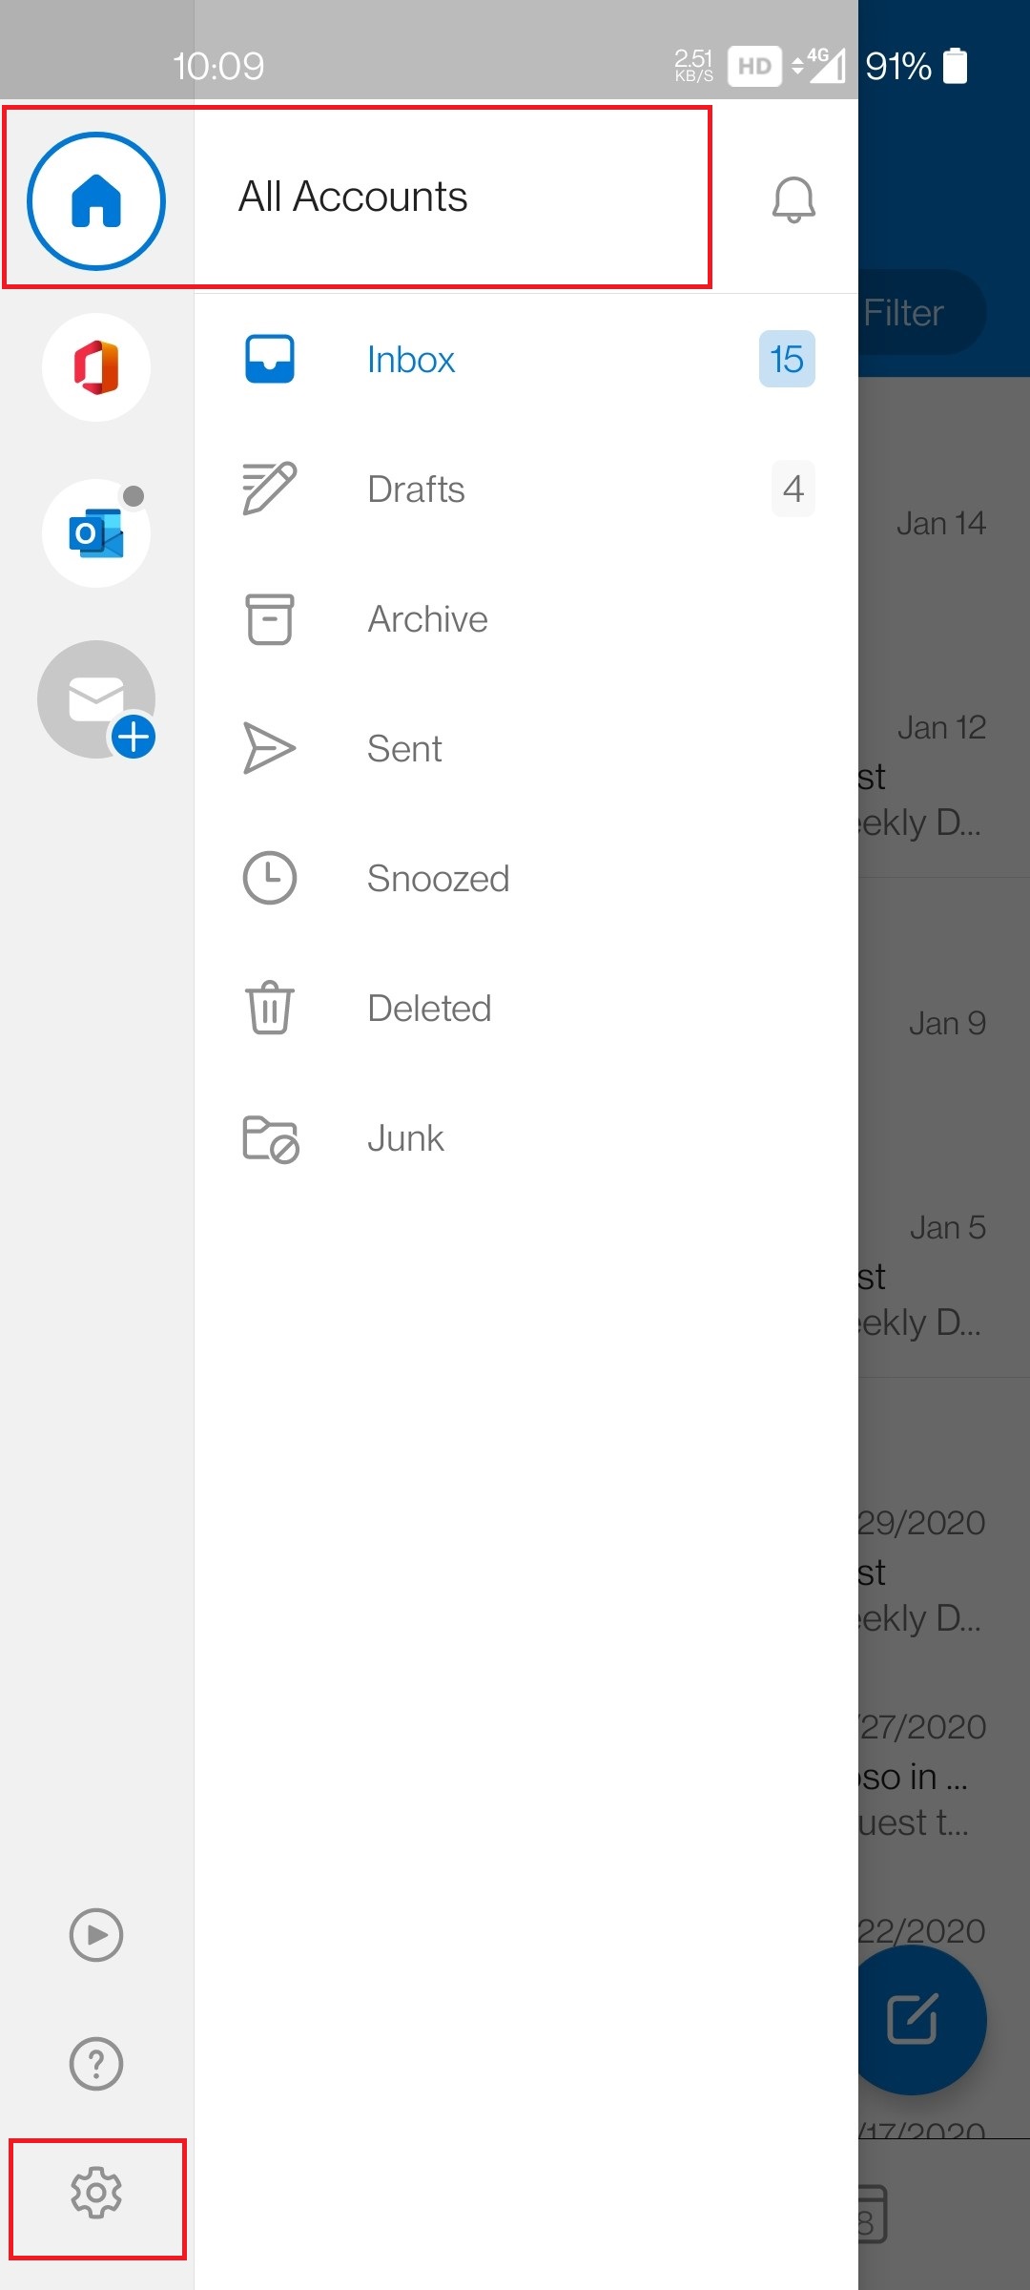Open the Snoozed folder
The width and height of the screenshot is (1030, 2290).
(525, 878)
